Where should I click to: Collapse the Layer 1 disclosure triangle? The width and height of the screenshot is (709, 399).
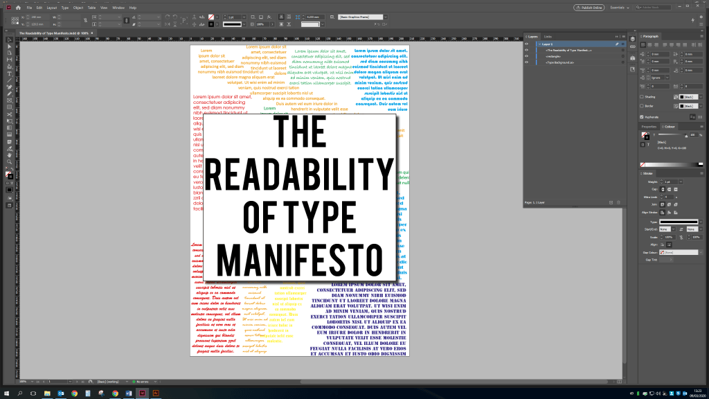pyautogui.click(x=539, y=44)
